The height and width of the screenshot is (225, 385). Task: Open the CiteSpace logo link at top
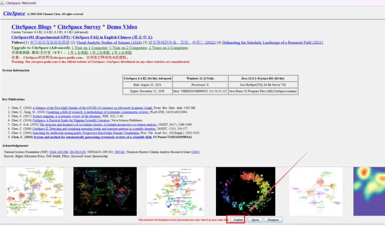coord(14,14)
